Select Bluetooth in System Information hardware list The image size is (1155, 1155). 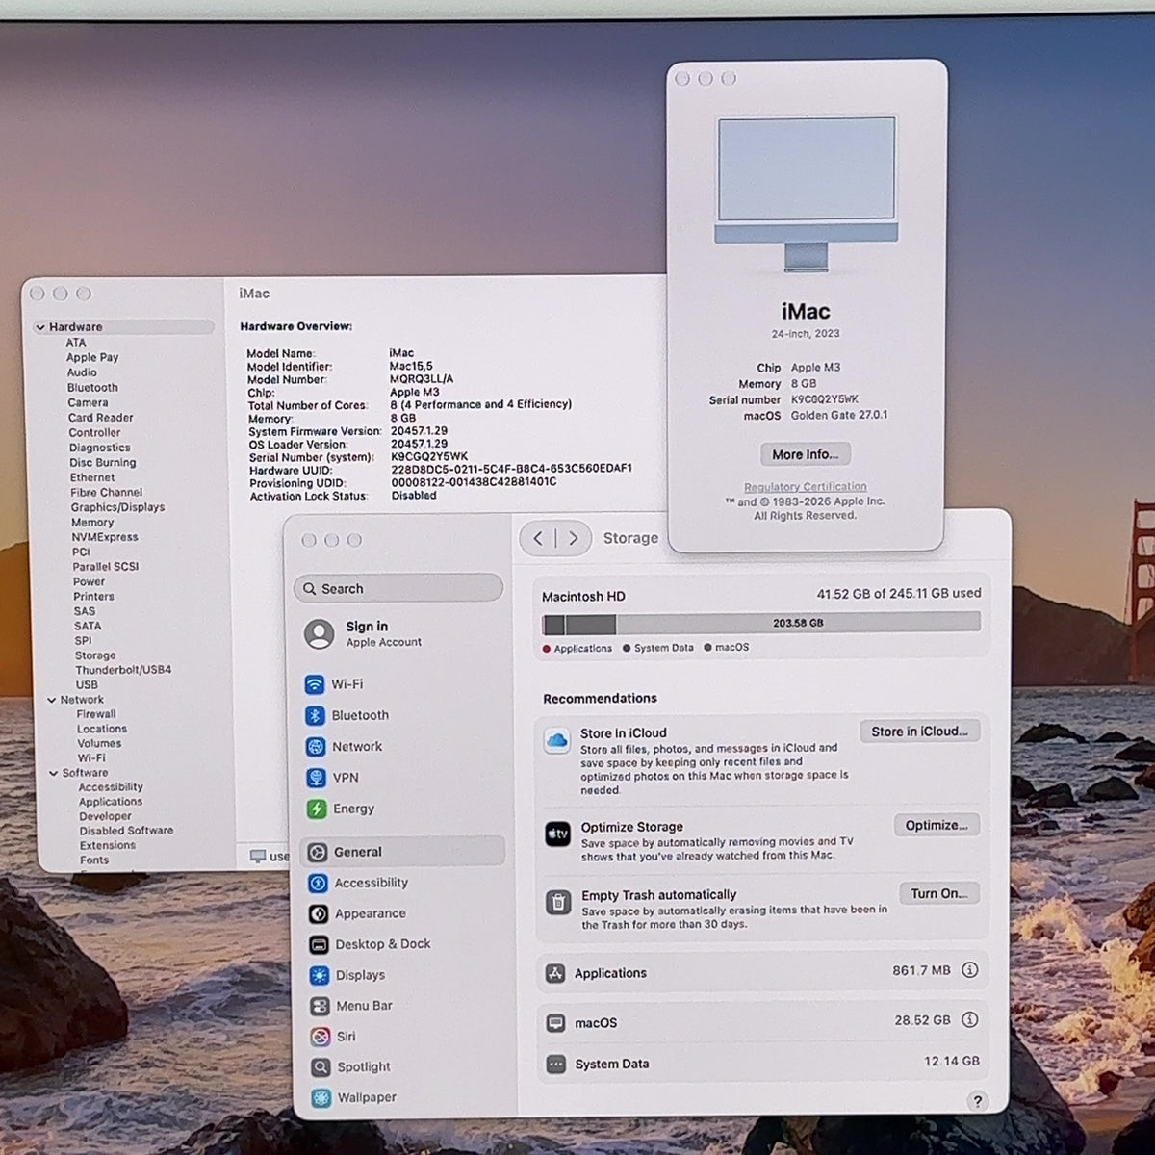[x=92, y=388]
